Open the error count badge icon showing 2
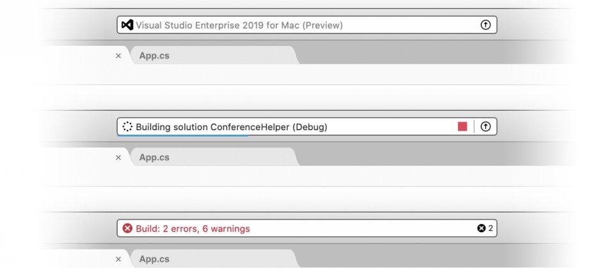 (x=481, y=228)
